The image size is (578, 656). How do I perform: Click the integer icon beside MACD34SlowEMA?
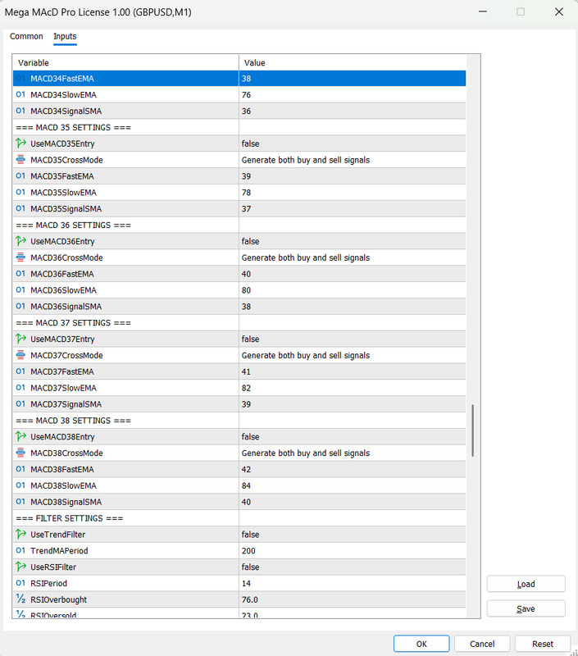click(20, 94)
